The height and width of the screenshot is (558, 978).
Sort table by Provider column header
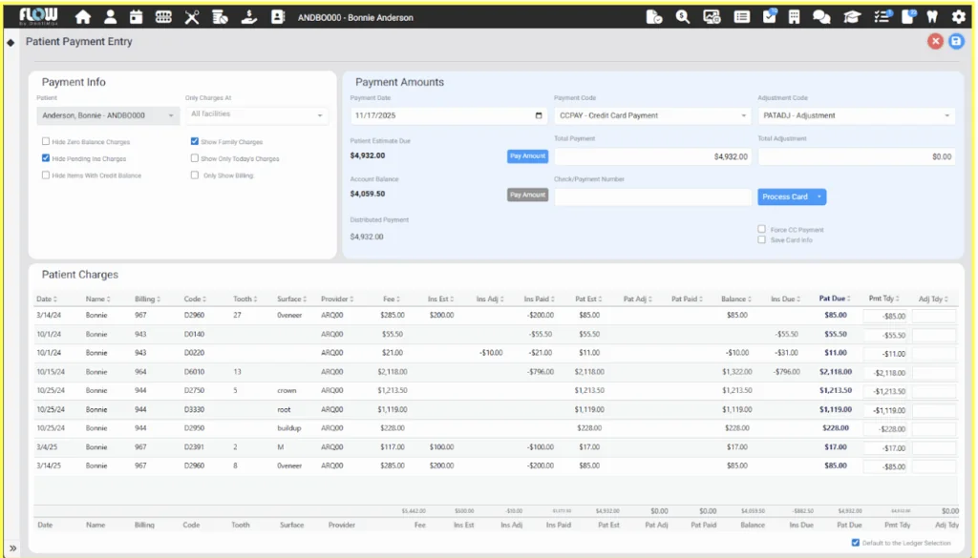(x=336, y=300)
